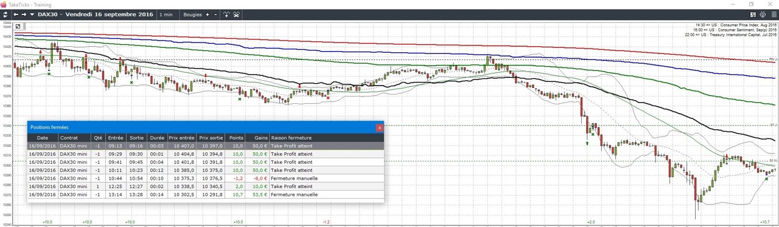Close the Positions fermées panel
The image size is (779, 227).
pos(380,127)
